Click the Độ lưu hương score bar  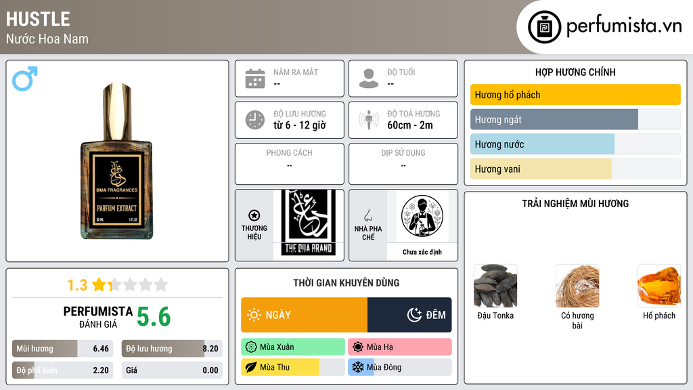(x=173, y=349)
